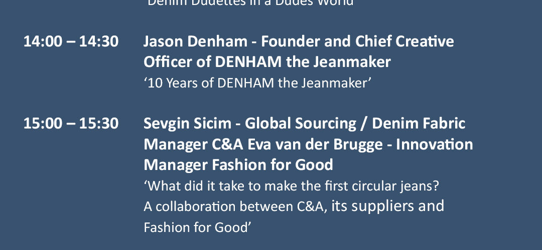Click the non-bold closing 'Fashion for Good' line
The image size is (542, 250).
(x=197, y=227)
